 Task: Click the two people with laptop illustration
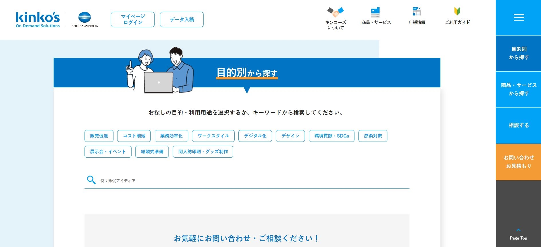point(160,70)
